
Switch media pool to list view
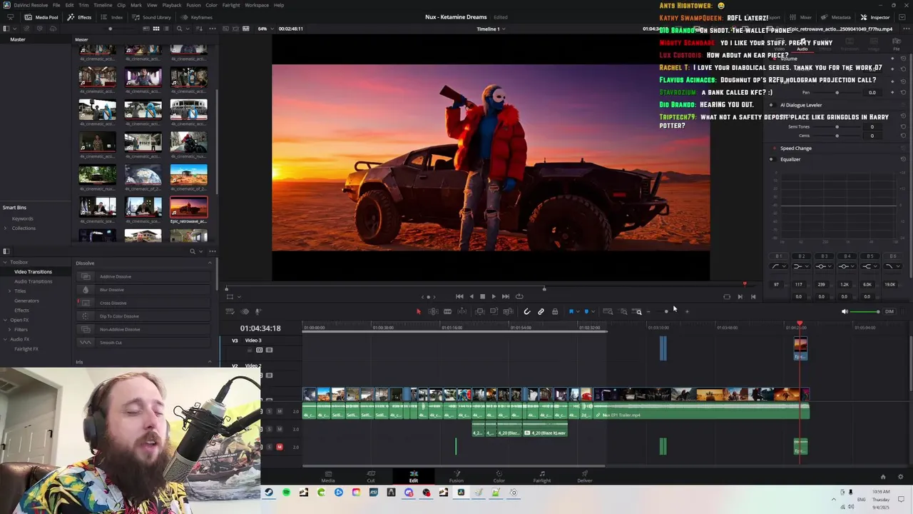click(x=166, y=29)
